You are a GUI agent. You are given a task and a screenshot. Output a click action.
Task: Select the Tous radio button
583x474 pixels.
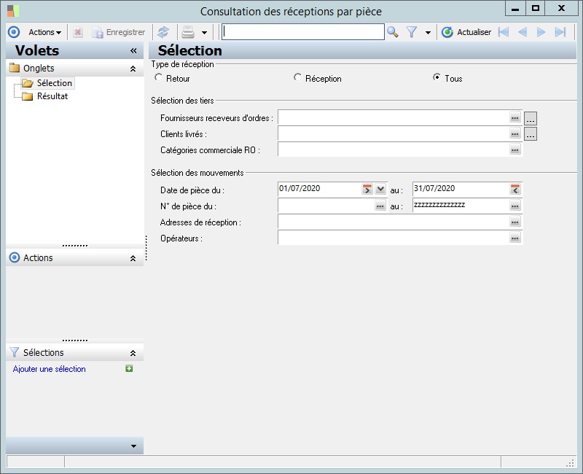[437, 77]
